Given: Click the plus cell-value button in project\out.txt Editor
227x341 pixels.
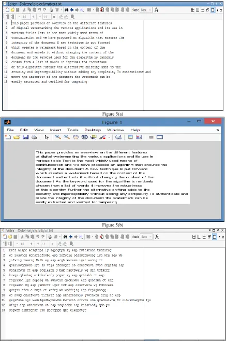Looking at the screenshot, I should coord(31,244).
